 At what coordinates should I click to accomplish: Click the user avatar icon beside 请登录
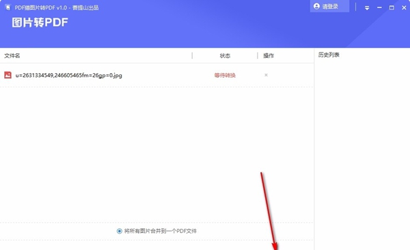coord(316,6)
